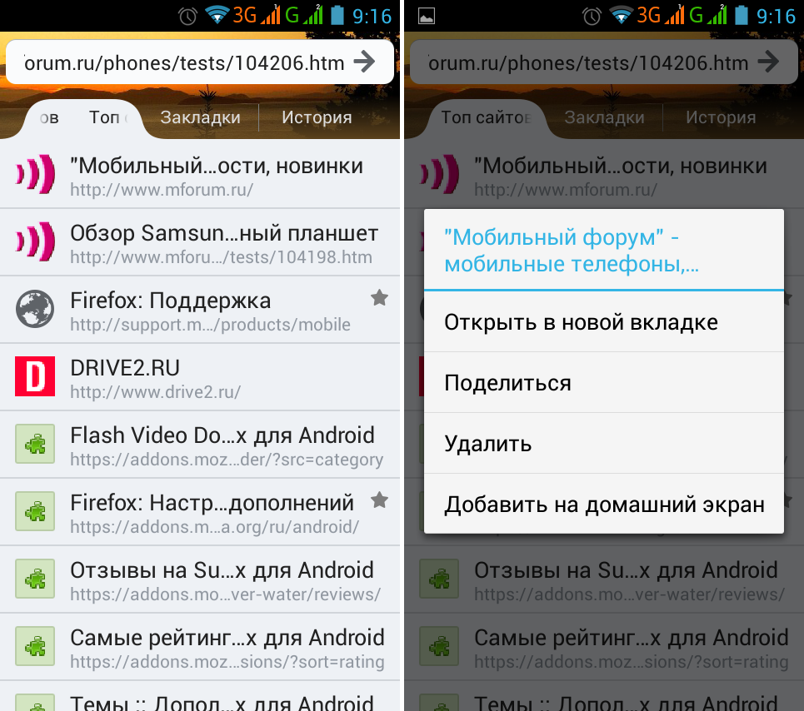Tap puzzle icon for Flash Video Do...
This screenshot has height=711, width=804.
click(35, 444)
